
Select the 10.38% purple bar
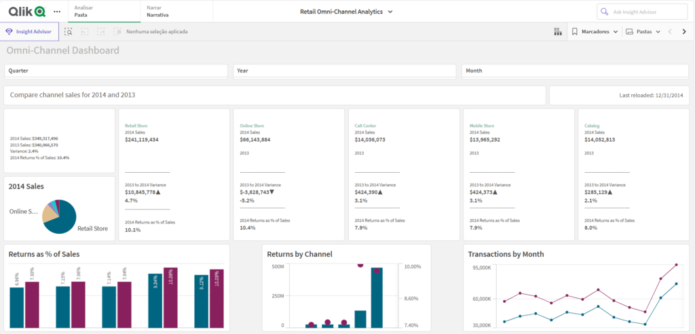click(170, 297)
